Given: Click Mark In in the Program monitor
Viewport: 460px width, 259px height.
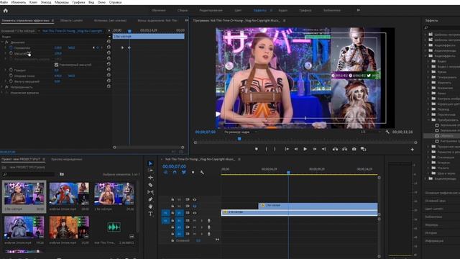Looking at the screenshot, I should point(267,149).
